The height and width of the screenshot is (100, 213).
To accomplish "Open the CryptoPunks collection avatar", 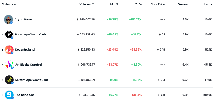I will (x=9, y=19).
